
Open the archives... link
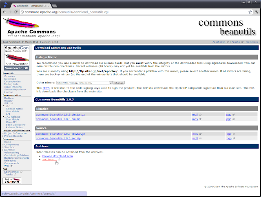(x=49, y=160)
